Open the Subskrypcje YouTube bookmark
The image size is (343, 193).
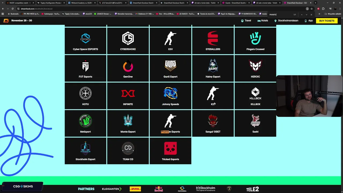(51, 14)
